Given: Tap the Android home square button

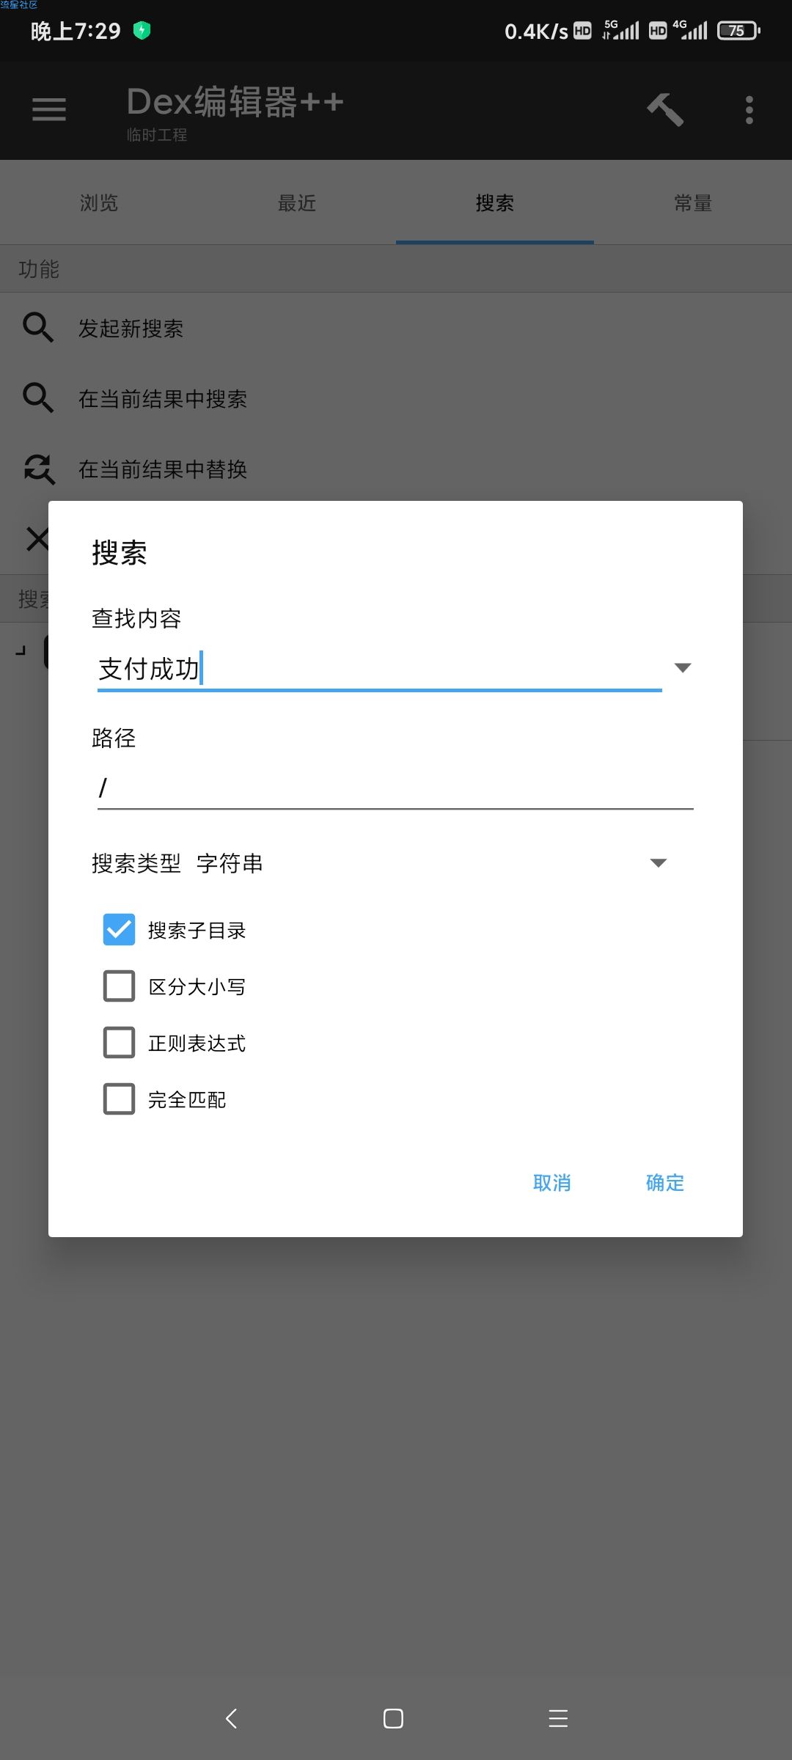Looking at the screenshot, I should click(x=394, y=1718).
